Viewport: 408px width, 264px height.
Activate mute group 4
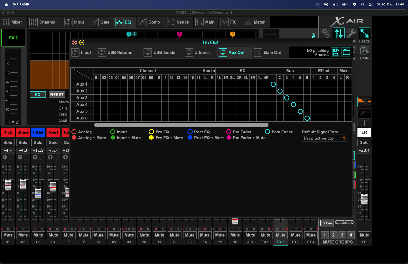pos(351,235)
